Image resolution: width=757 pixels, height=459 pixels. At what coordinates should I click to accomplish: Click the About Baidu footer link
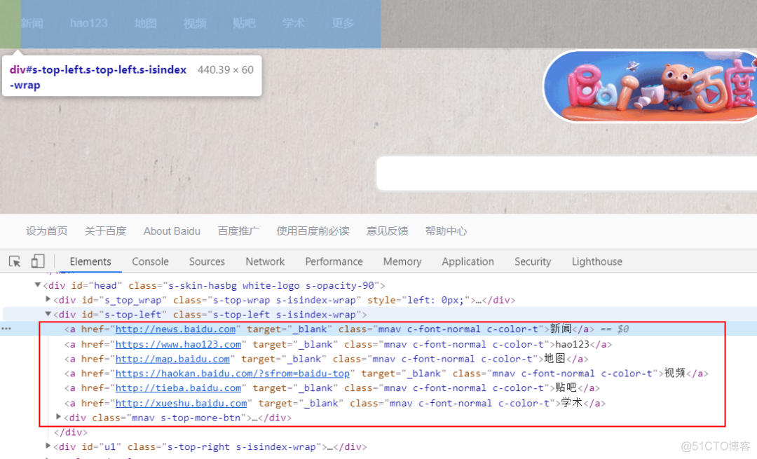tap(172, 231)
